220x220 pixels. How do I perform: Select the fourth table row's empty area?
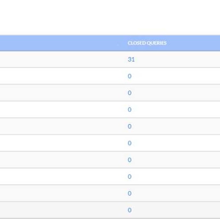point(110,109)
